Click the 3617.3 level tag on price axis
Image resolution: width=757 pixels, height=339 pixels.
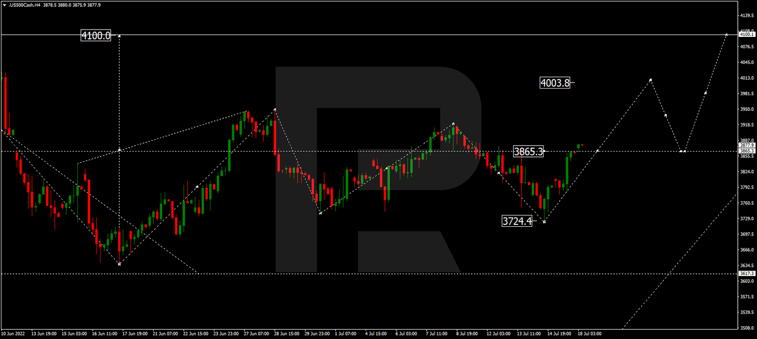point(747,273)
